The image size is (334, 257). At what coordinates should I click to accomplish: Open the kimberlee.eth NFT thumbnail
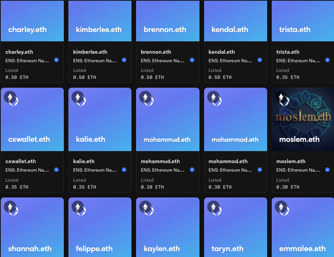pos(100,21)
